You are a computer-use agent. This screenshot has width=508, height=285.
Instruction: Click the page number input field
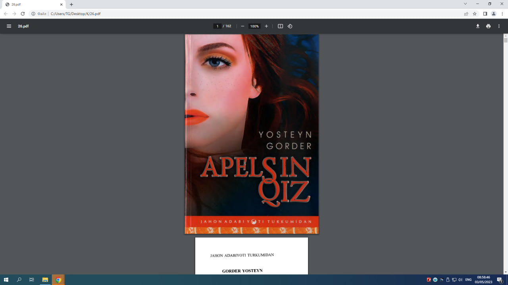pos(217,26)
